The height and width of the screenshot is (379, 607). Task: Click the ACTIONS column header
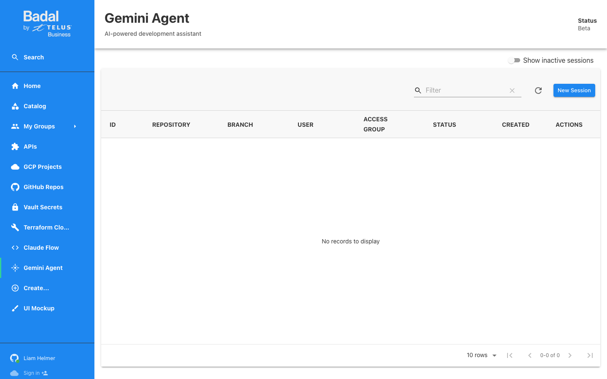pyautogui.click(x=569, y=125)
